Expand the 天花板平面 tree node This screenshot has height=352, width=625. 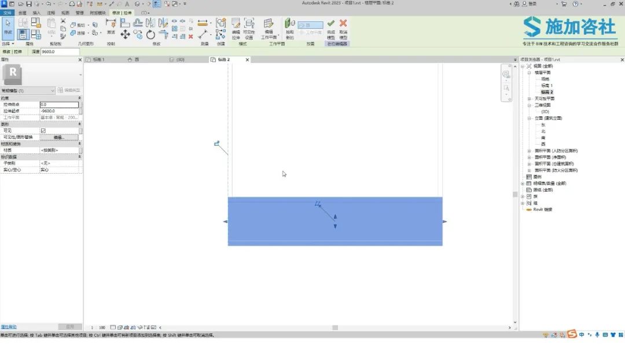(529, 99)
